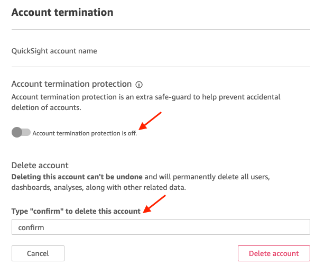This screenshot has width=325, height=274.
Task: Toggle the account termination protection switch
Action: click(x=21, y=132)
